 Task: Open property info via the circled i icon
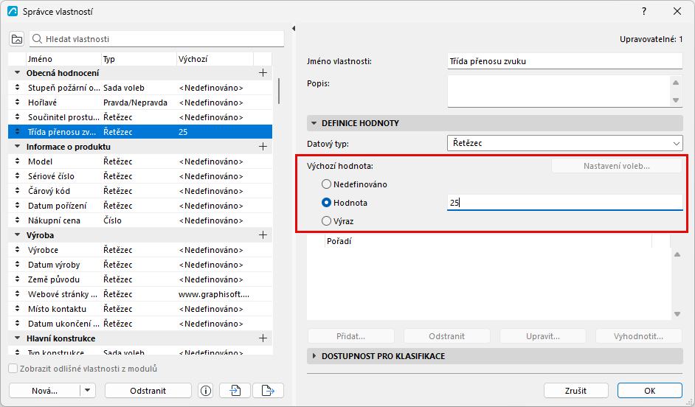pyautogui.click(x=206, y=391)
